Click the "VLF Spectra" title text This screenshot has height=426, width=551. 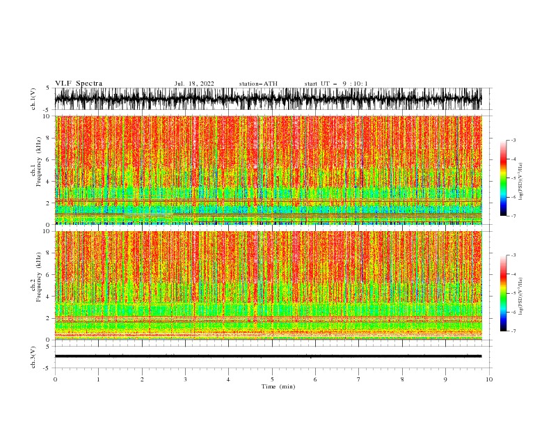(x=79, y=84)
